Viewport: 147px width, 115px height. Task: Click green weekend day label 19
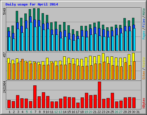(86, 112)
